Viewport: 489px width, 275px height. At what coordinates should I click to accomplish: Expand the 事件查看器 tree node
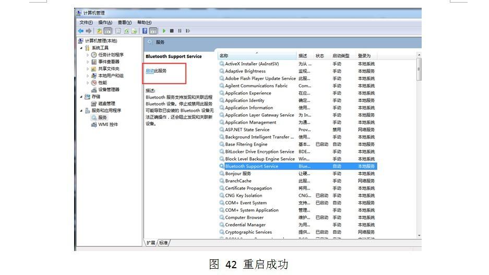coord(88,62)
